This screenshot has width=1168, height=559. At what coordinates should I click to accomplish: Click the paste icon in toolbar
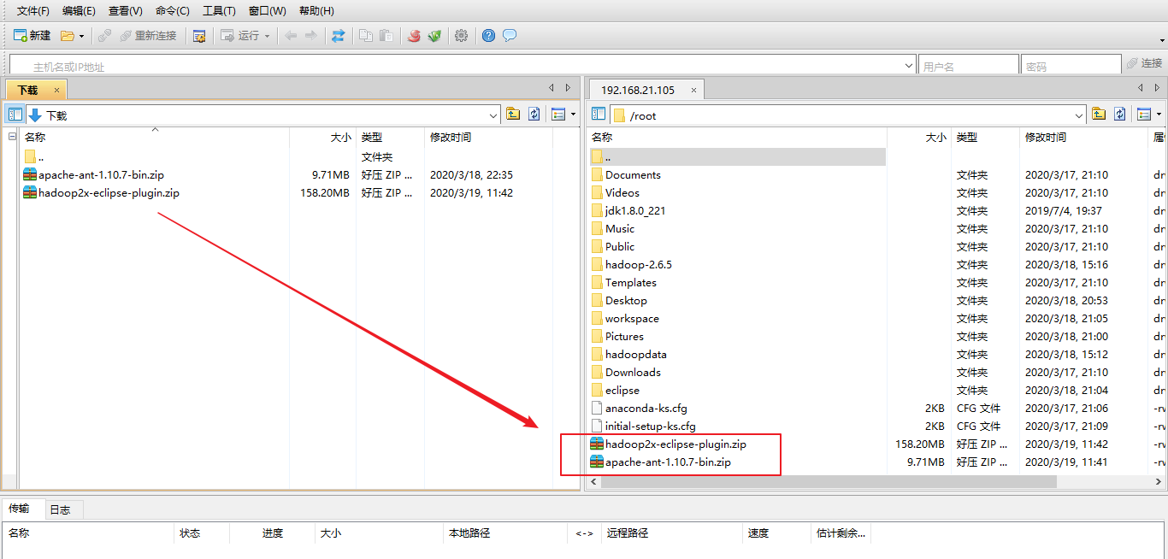[386, 36]
